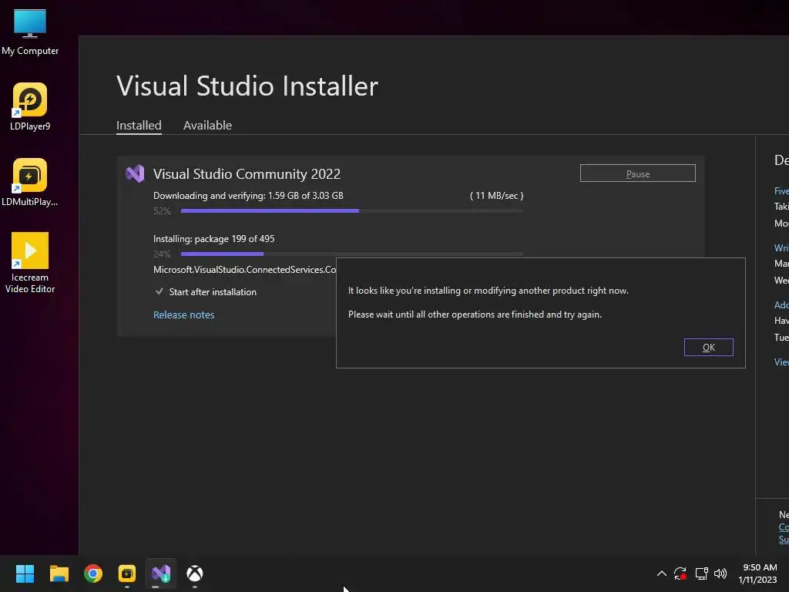
Task: Switch to the Installed tab
Action: (139, 126)
